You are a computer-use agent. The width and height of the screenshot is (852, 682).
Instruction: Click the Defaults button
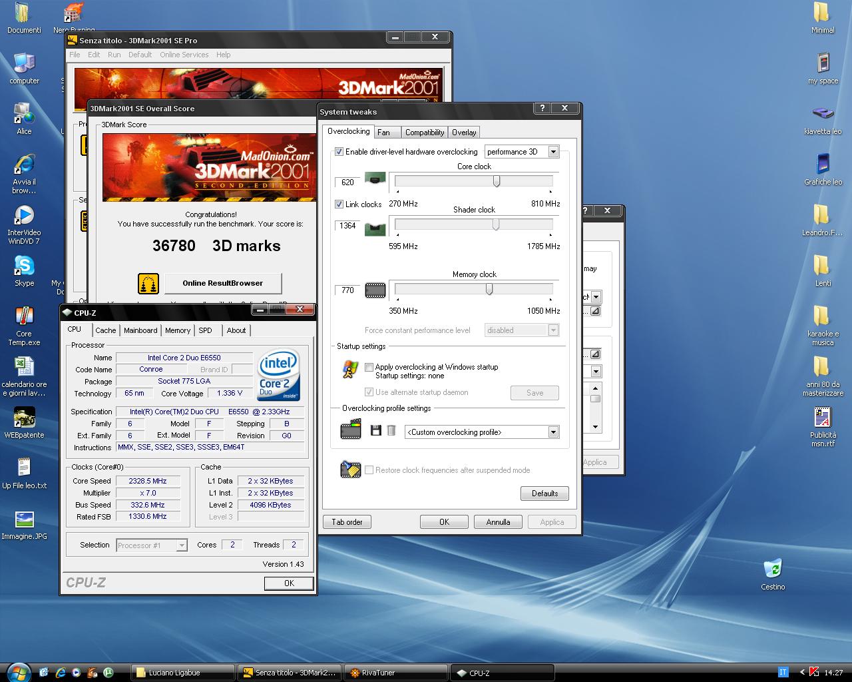[544, 494]
